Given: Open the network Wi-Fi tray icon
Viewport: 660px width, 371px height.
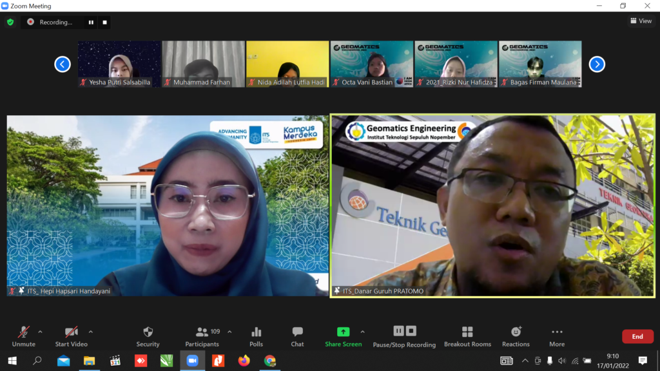Looking at the screenshot, I should [575, 361].
